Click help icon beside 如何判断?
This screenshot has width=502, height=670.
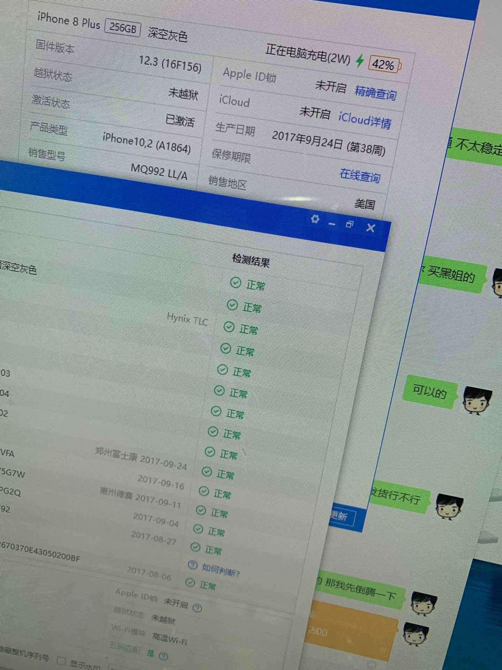pos(192,565)
